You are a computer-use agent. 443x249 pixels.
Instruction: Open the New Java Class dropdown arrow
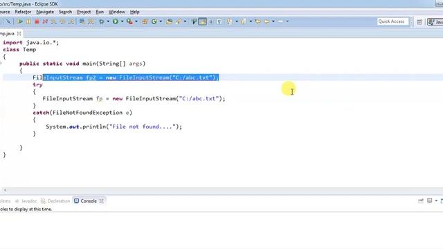161,21
